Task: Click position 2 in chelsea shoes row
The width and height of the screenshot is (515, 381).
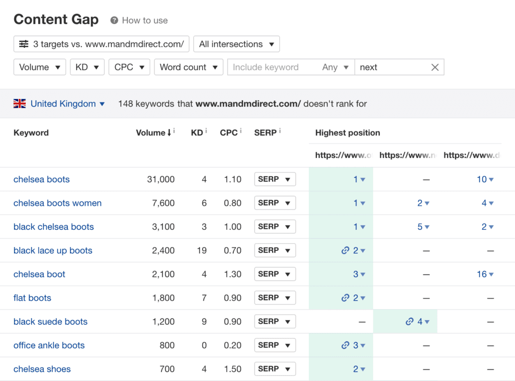Action: click(359, 369)
